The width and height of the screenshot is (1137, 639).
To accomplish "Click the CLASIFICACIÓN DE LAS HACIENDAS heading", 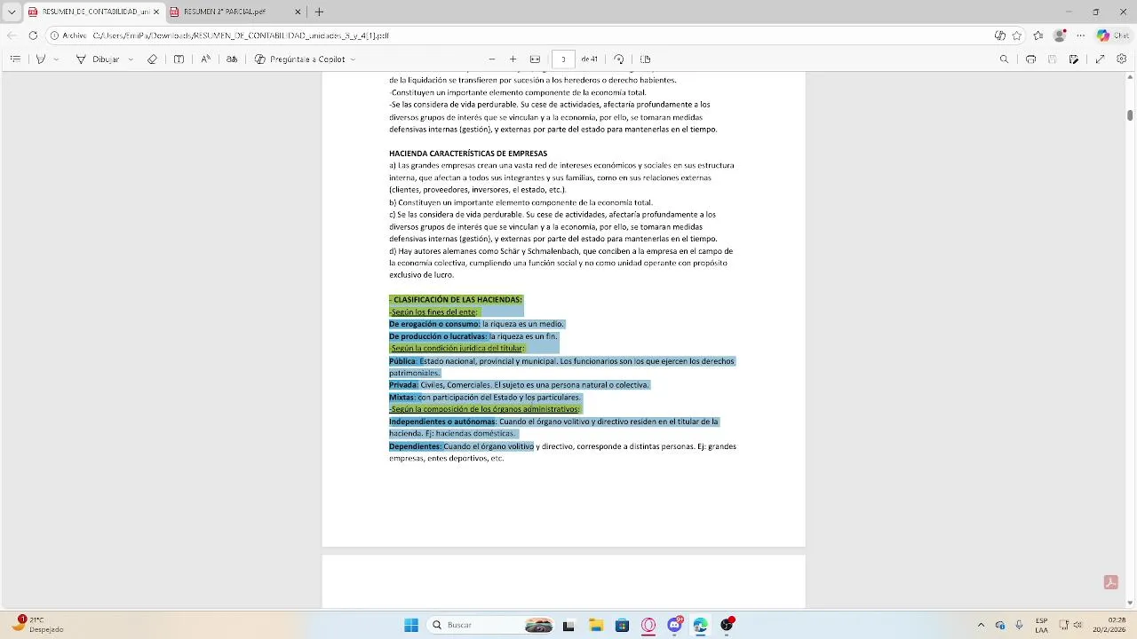I will tap(457, 300).
